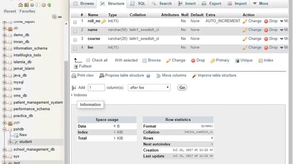
Task: Expand the school_management_db node
Action: (5, 150)
